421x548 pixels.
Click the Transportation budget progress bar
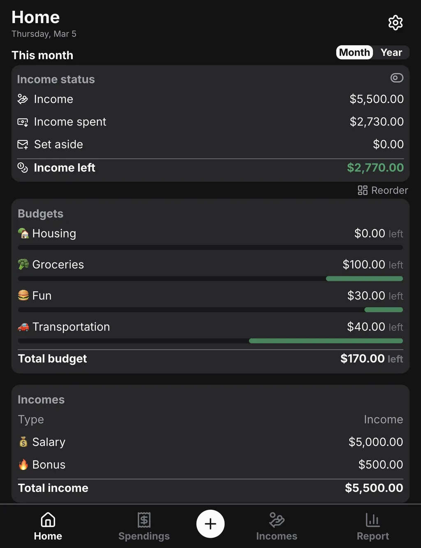click(210, 341)
